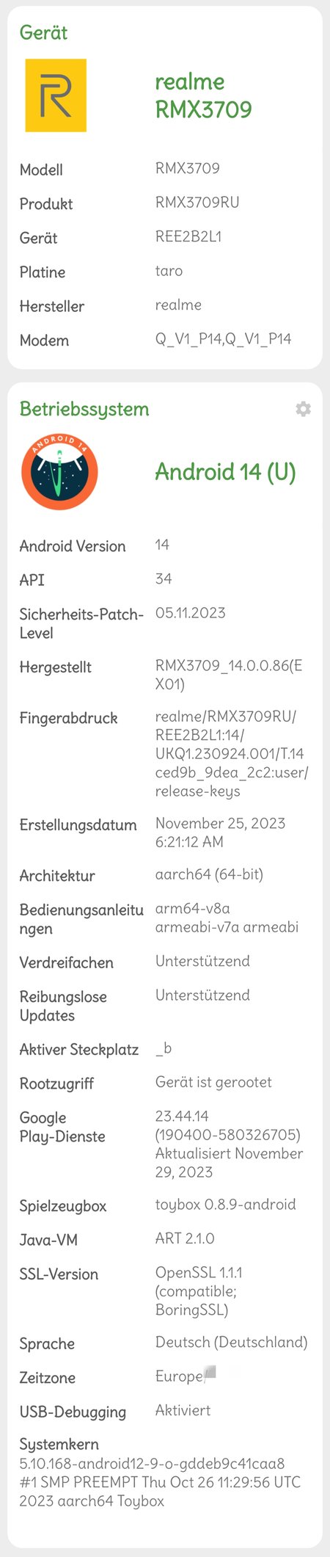
Task: Tap the Modem Q_V1_P14 value
Action: pos(223,339)
